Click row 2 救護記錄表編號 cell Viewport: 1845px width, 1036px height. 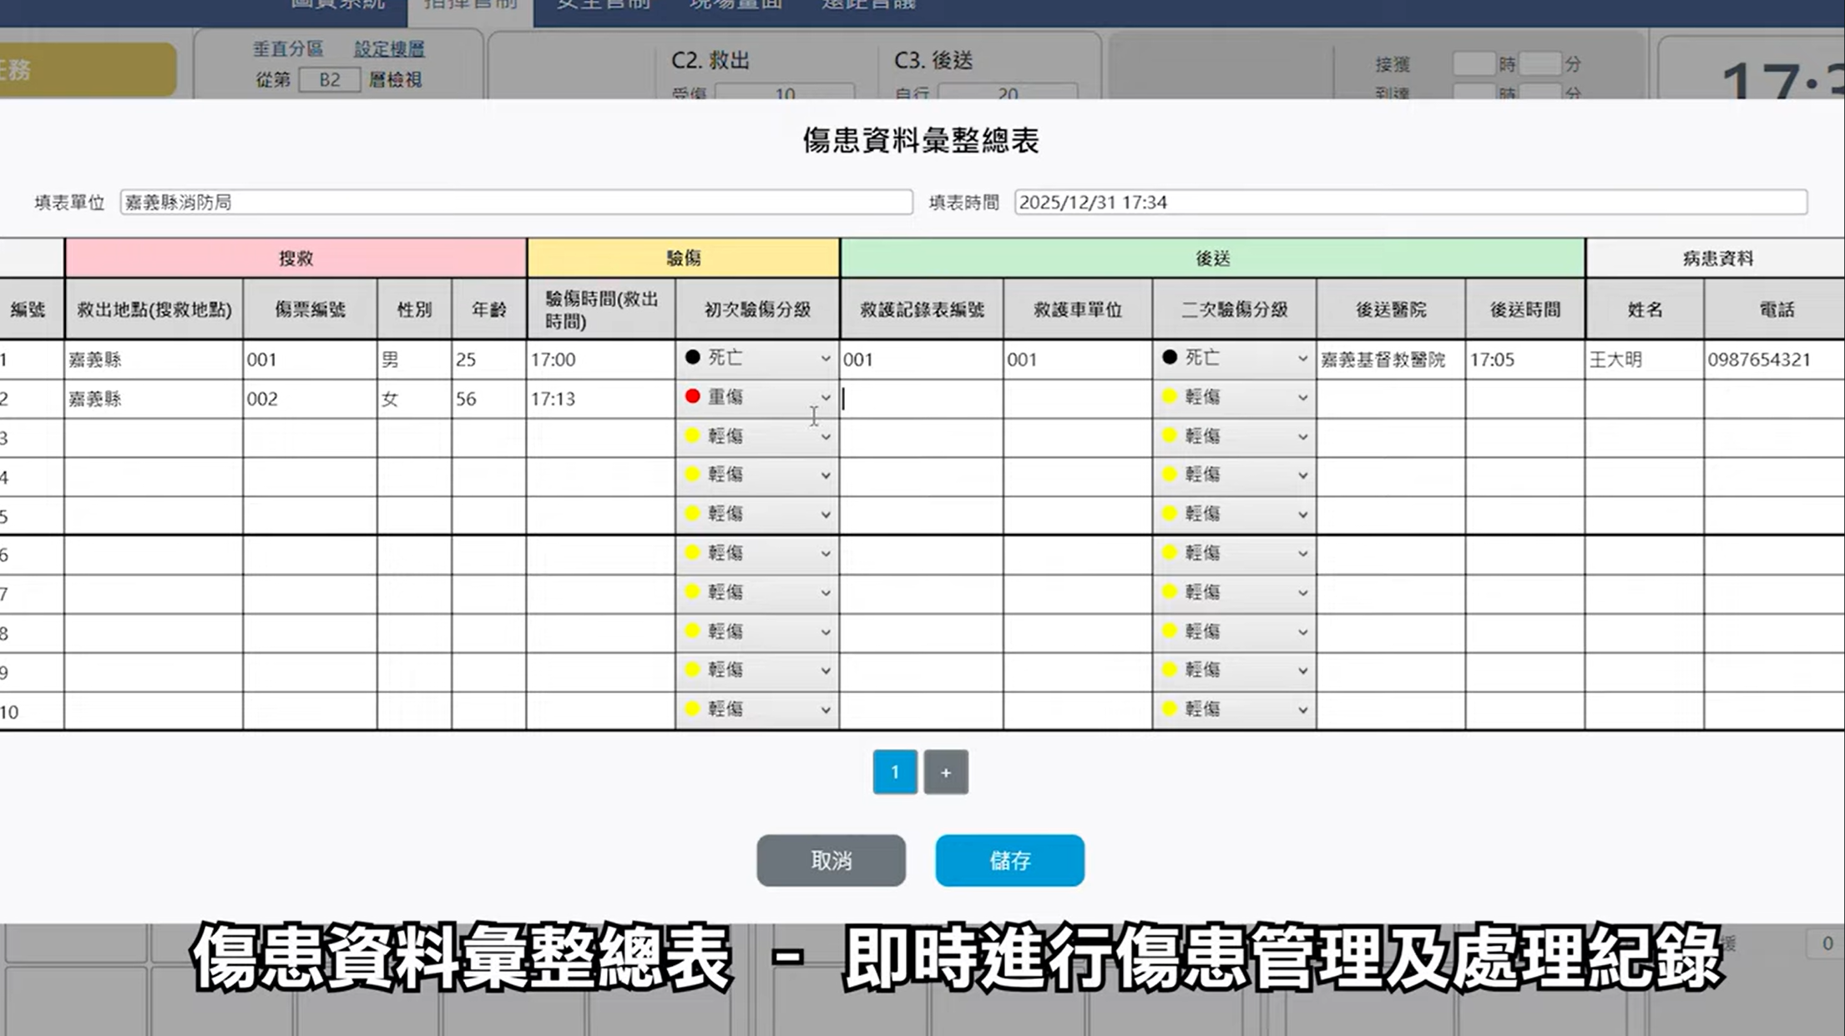pyautogui.click(x=922, y=399)
